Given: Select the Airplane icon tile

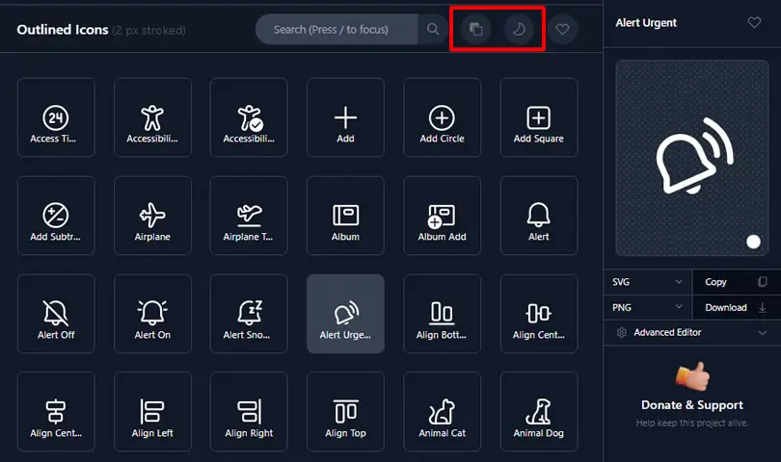Looking at the screenshot, I should coord(152,216).
